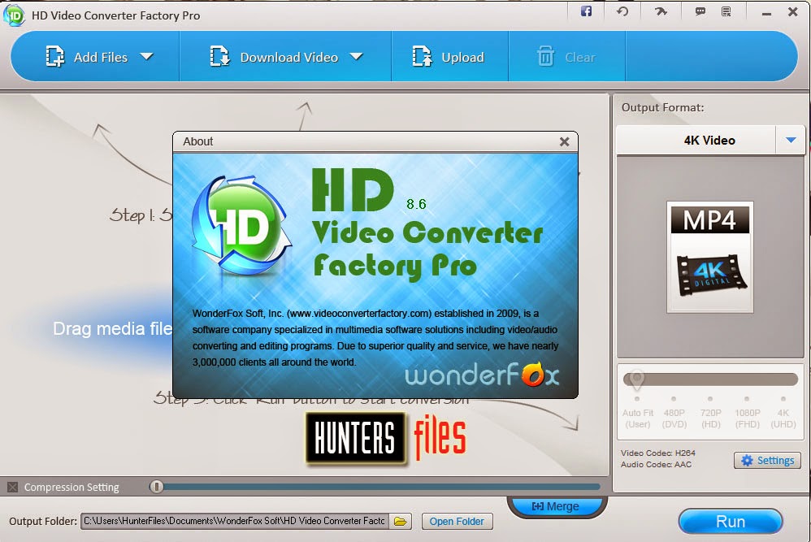Click the resolution slider handle
Image resolution: width=811 pixels, height=542 pixels.
click(636, 379)
